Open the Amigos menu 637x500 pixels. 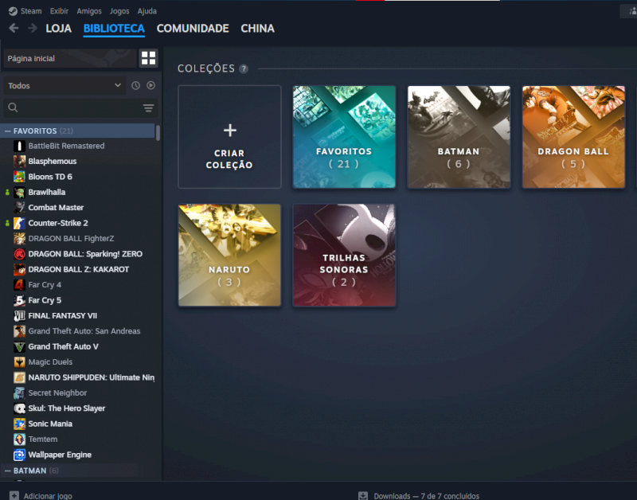click(89, 11)
